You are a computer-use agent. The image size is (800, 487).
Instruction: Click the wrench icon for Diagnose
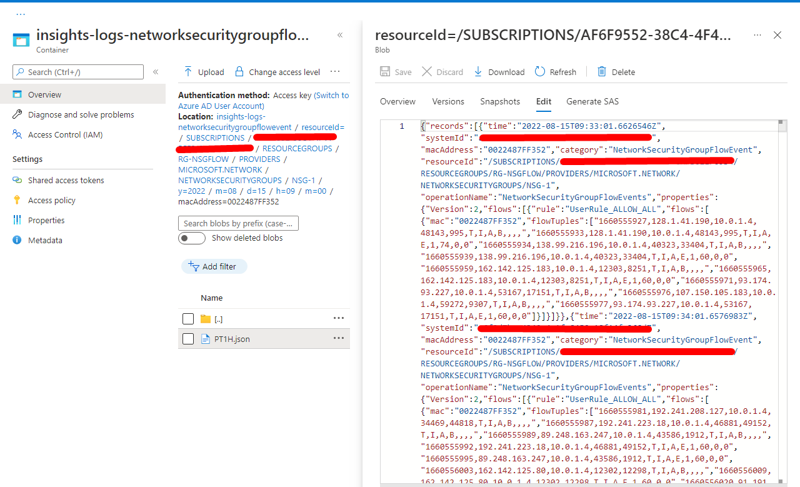17,114
